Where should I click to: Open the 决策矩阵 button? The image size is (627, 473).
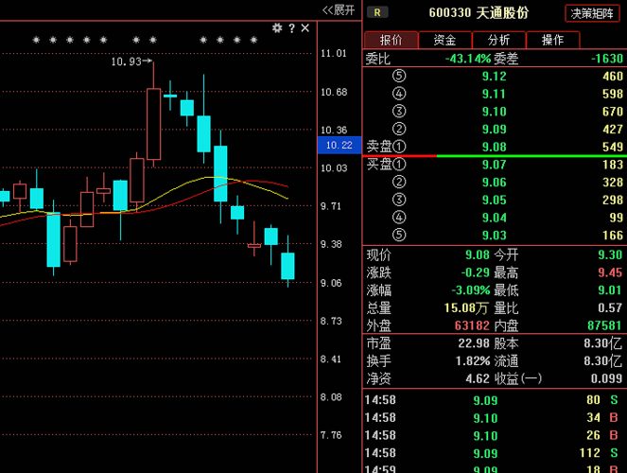point(592,13)
